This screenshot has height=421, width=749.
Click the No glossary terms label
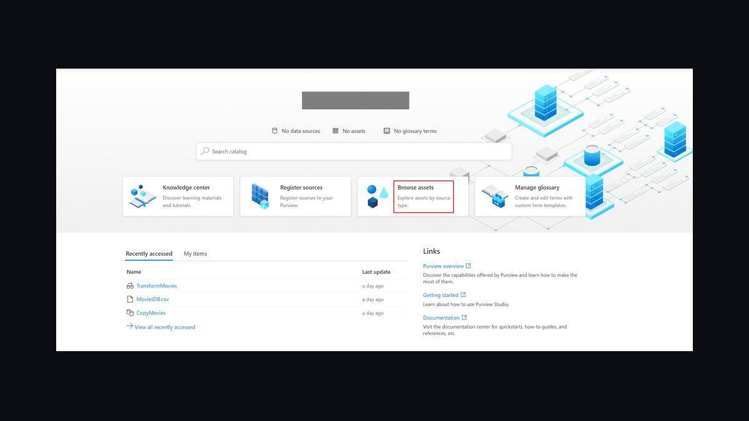[415, 131]
